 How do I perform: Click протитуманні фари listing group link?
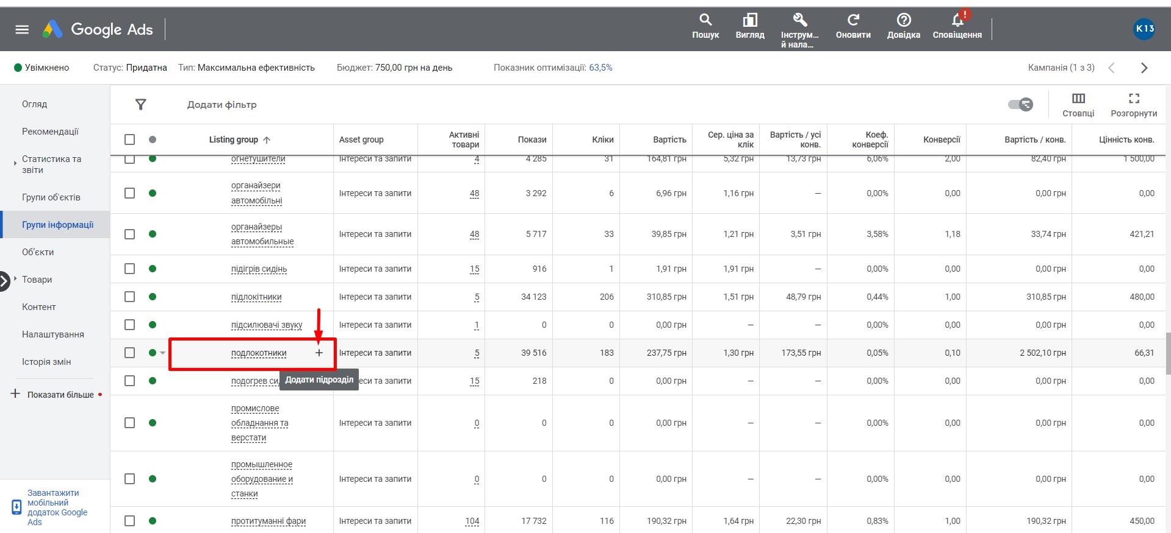click(268, 521)
